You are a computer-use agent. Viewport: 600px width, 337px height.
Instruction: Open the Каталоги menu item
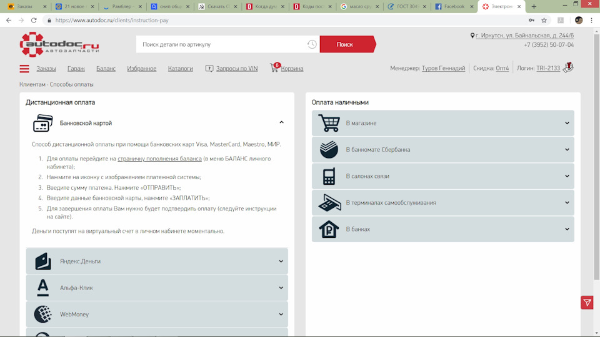(180, 69)
